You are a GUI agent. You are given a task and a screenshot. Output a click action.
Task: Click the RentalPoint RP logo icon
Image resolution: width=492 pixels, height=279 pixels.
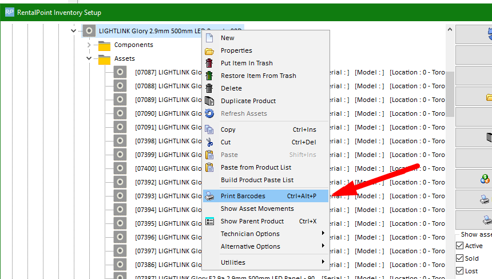[x=9, y=12]
